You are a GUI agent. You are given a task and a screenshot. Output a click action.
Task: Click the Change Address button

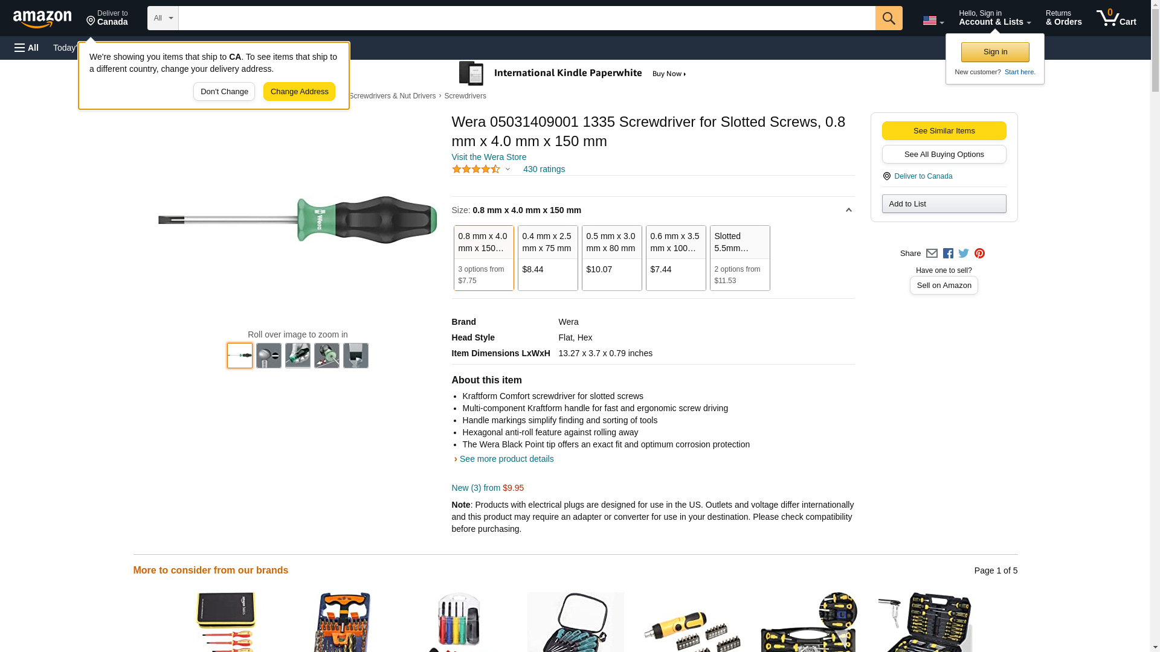pos(299,92)
